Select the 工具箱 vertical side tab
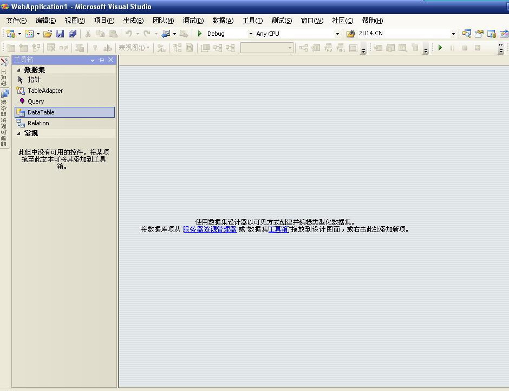The height and width of the screenshot is (391, 509). tap(4, 72)
